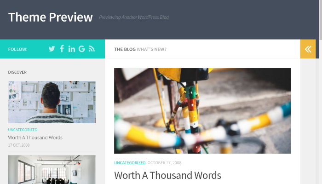Open the Twitter follow icon
Image resolution: width=322 pixels, height=184 pixels.
pos(52,49)
